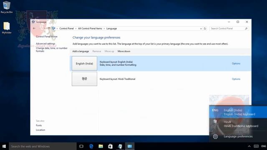Click the Move down command
267x150 pixels.
coord(124,51)
